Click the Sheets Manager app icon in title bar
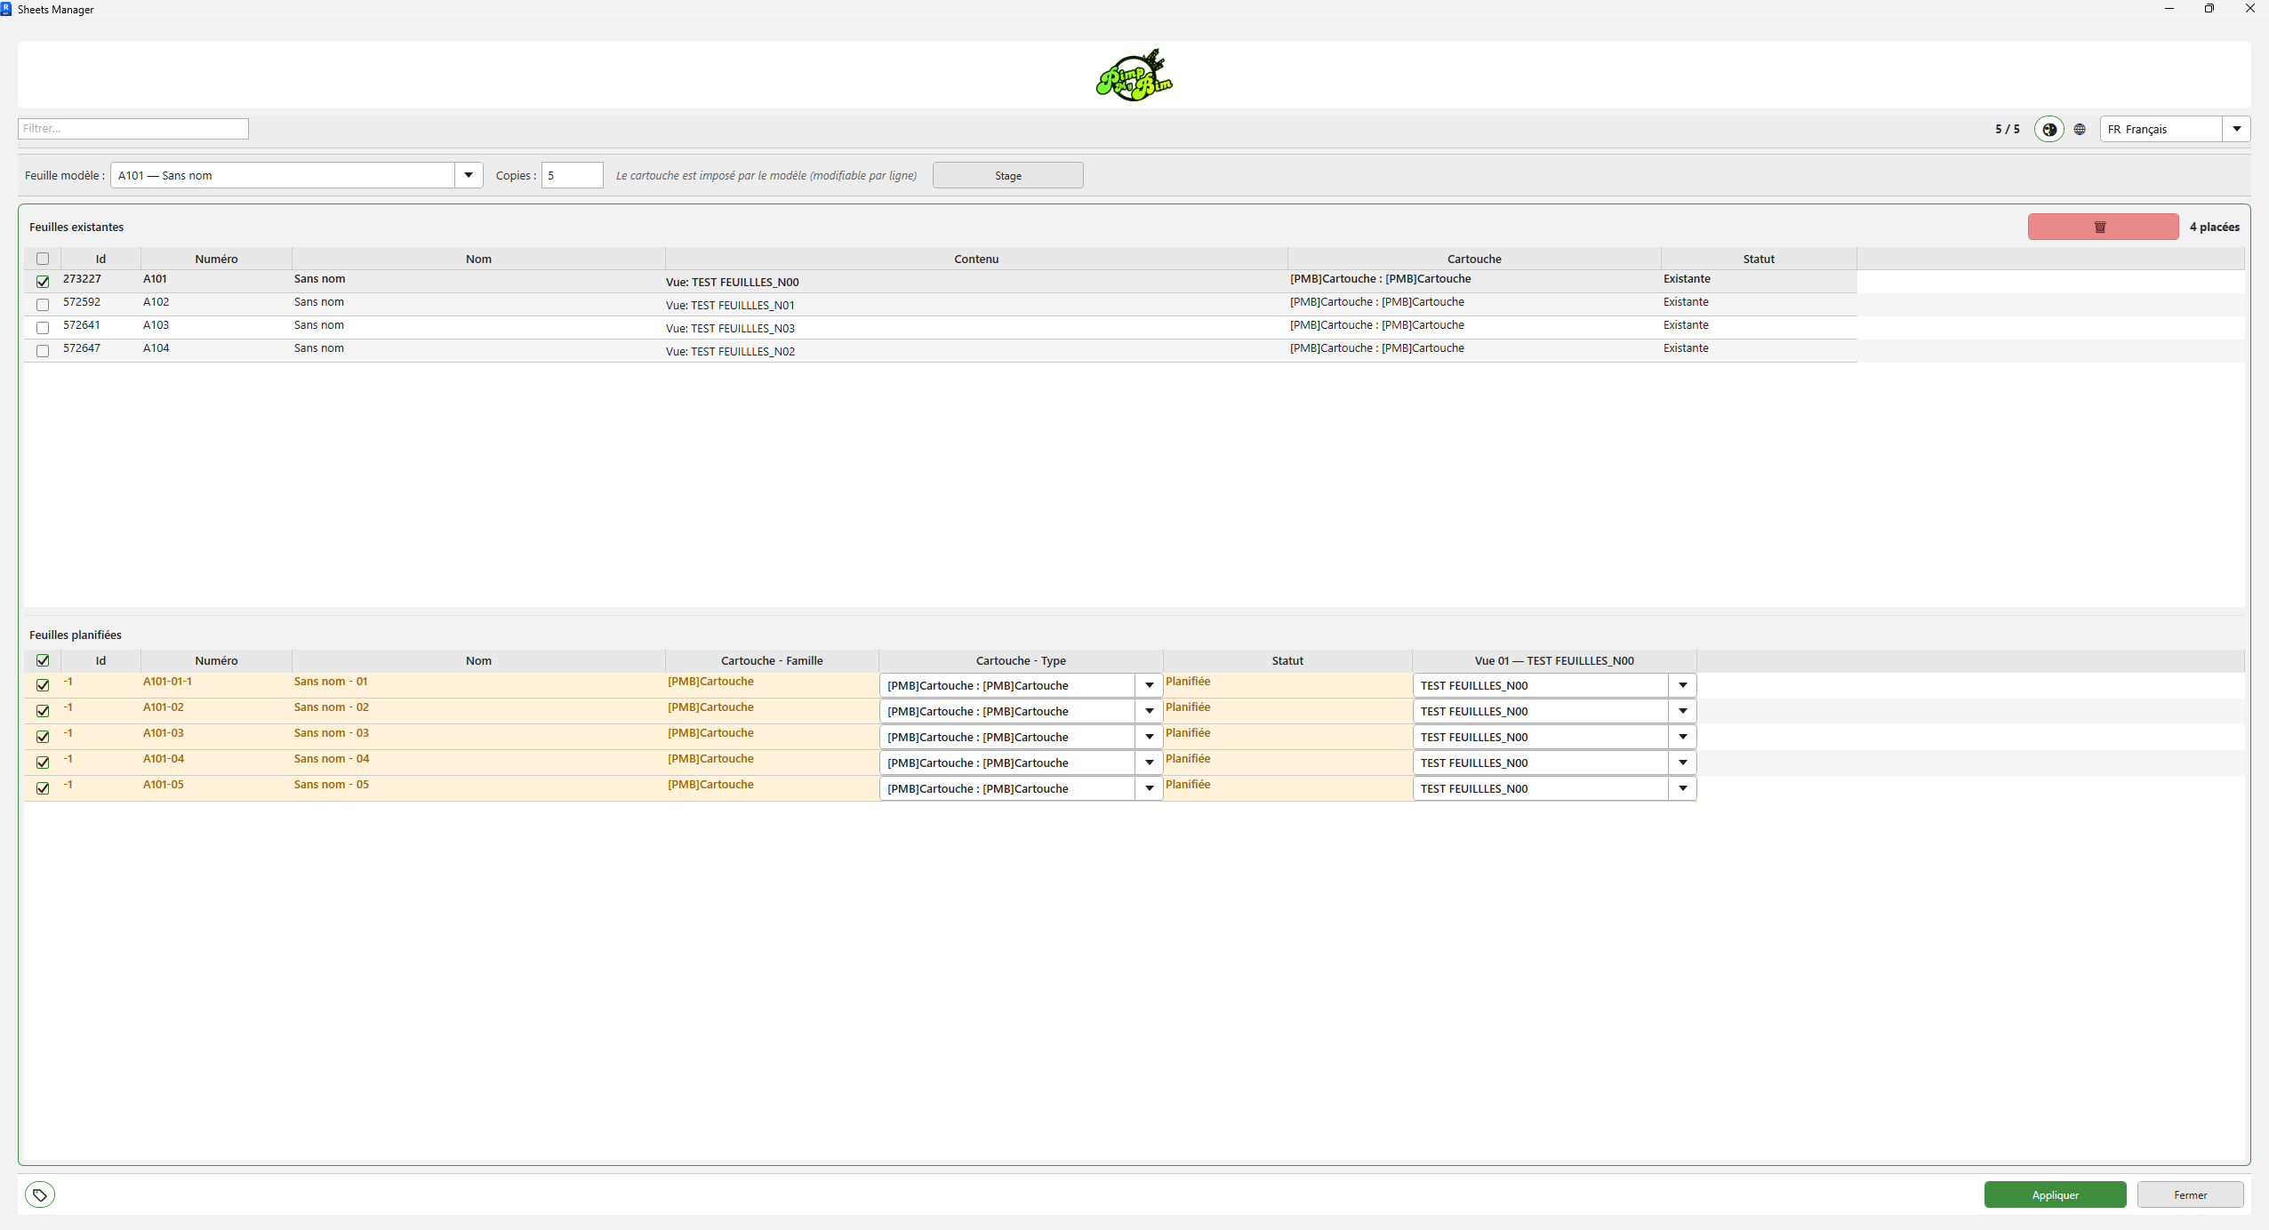 [x=7, y=9]
